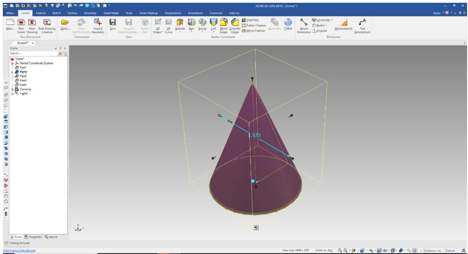The height and width of the screenshot is (254, 468).
Task: Switch to the Sheet Metal ribbon tab
Action: click(x=111, y=13)
